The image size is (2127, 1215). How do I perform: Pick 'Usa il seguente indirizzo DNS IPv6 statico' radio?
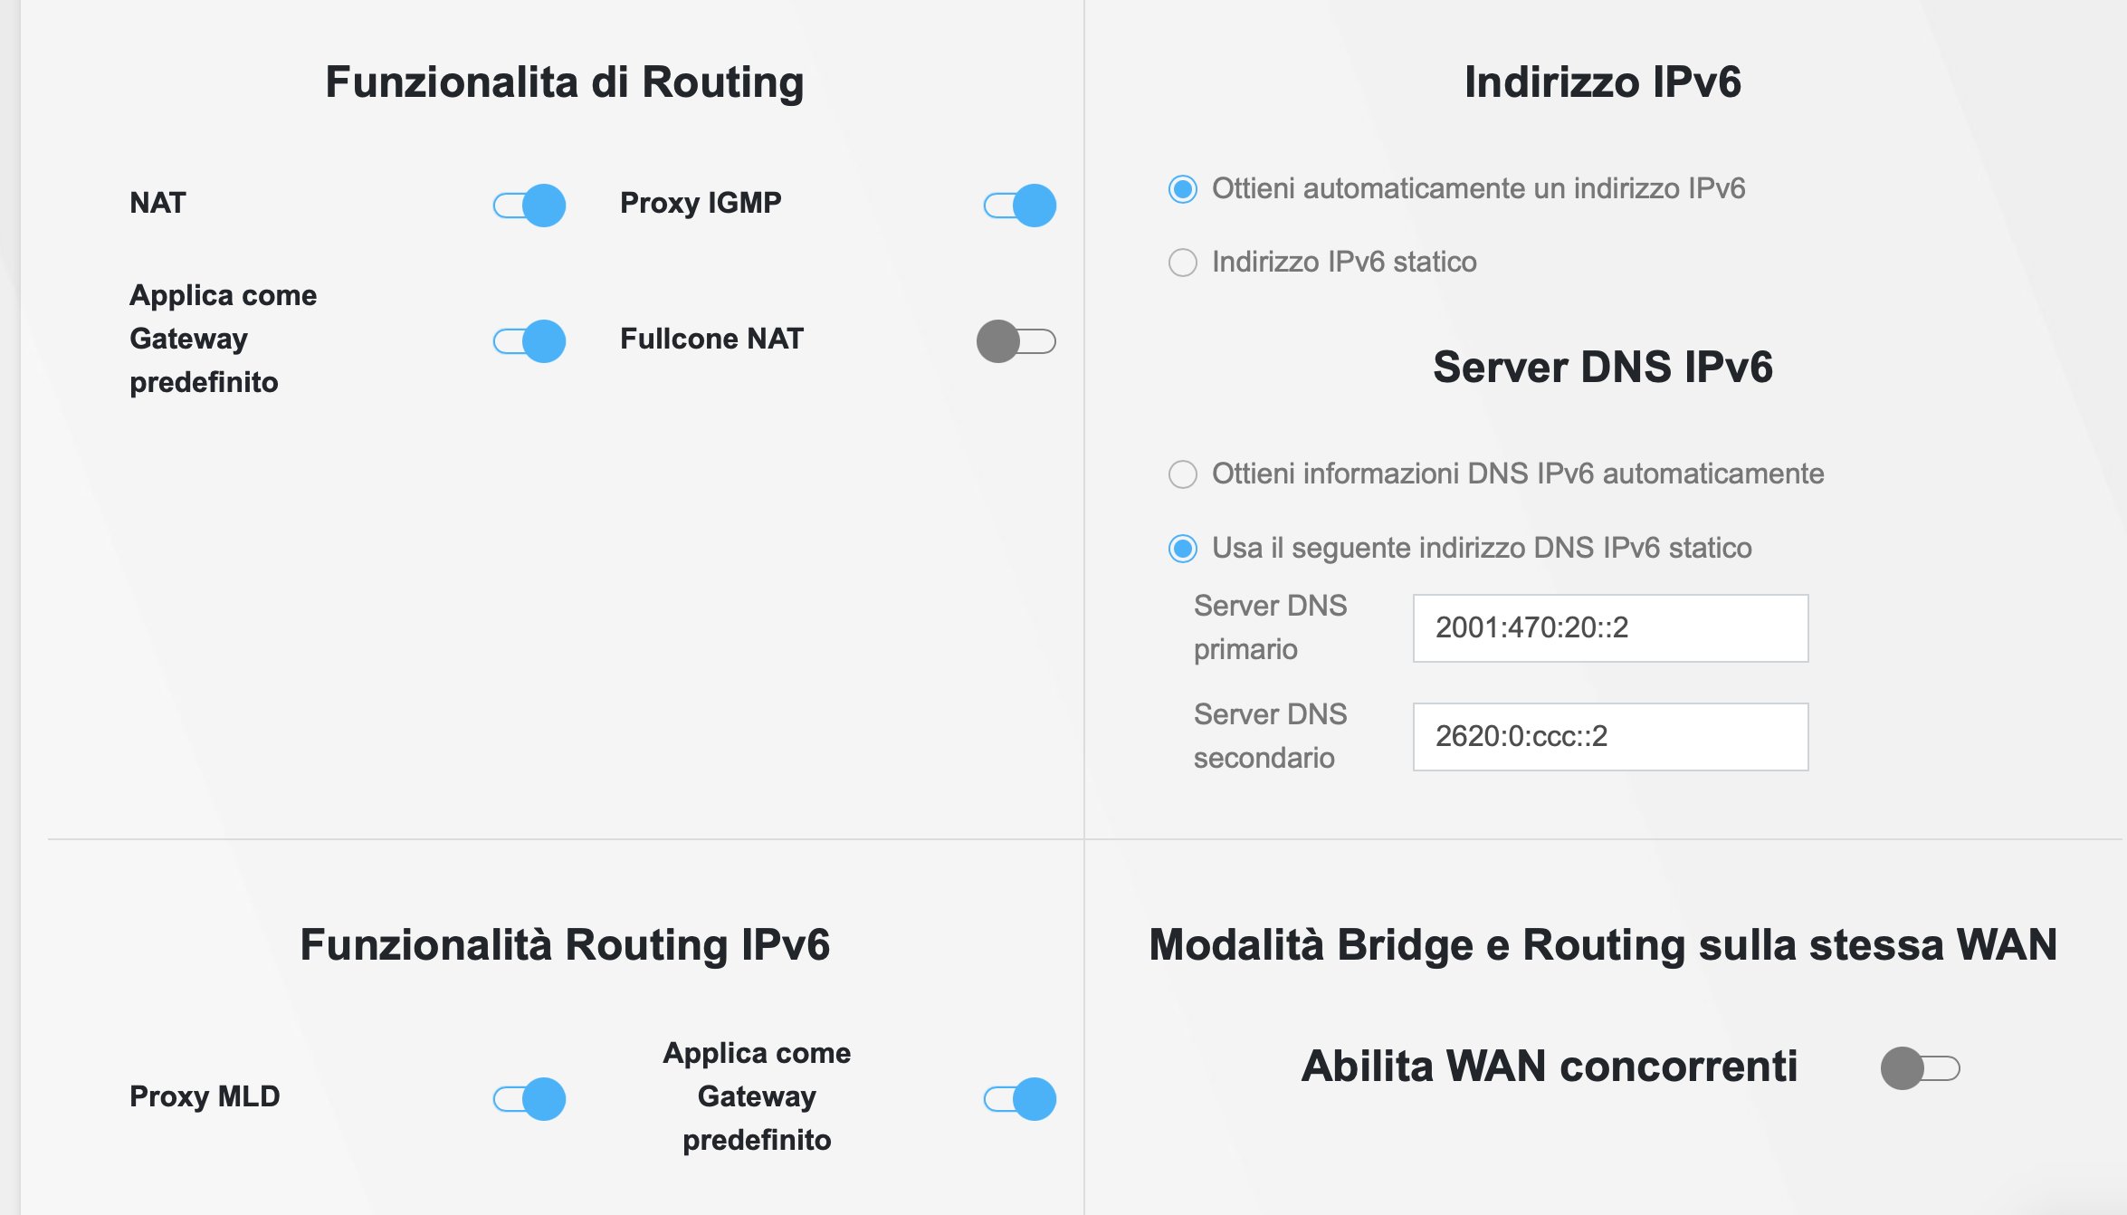(1183, 549)
